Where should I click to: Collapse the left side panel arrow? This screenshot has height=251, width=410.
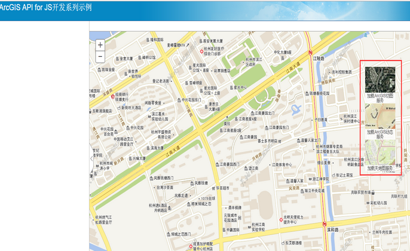(91, 158)
